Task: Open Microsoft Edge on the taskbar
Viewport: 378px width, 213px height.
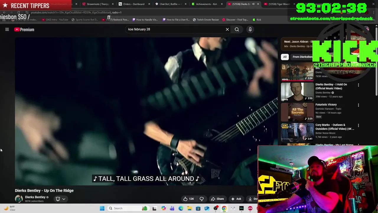Action: [181, 208]
